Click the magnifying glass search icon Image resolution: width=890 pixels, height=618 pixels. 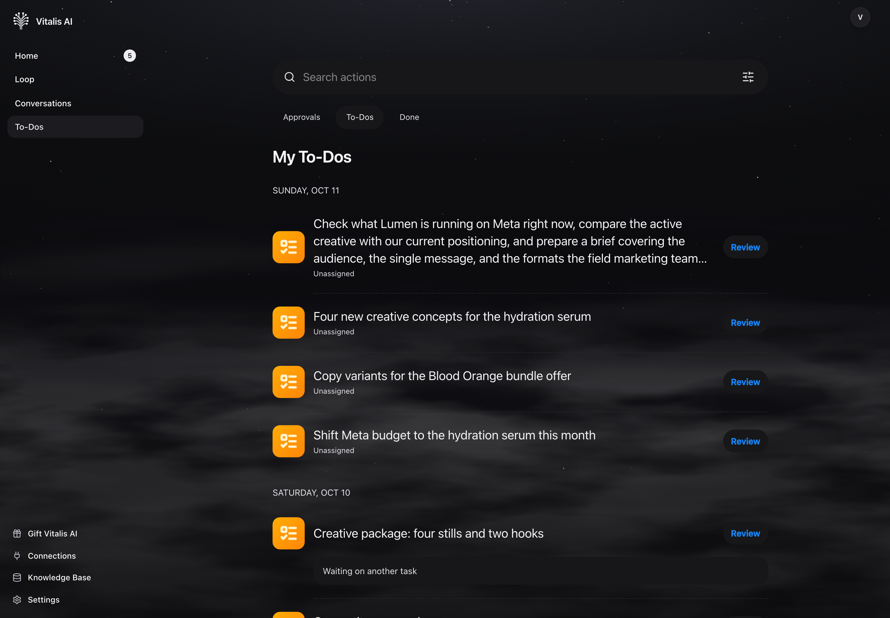click(289, 77)
